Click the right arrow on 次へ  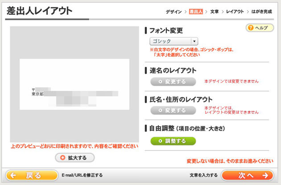tap(265, 175)
